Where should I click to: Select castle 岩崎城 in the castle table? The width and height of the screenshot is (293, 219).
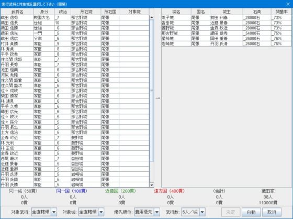[227, 44]
